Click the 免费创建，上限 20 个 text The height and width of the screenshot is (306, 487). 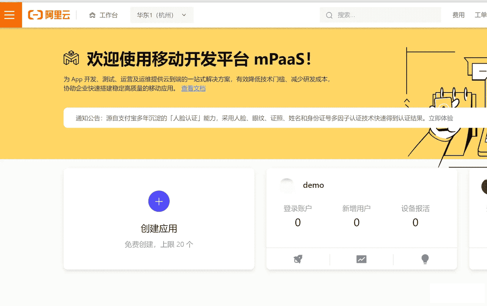coord(159,244)
